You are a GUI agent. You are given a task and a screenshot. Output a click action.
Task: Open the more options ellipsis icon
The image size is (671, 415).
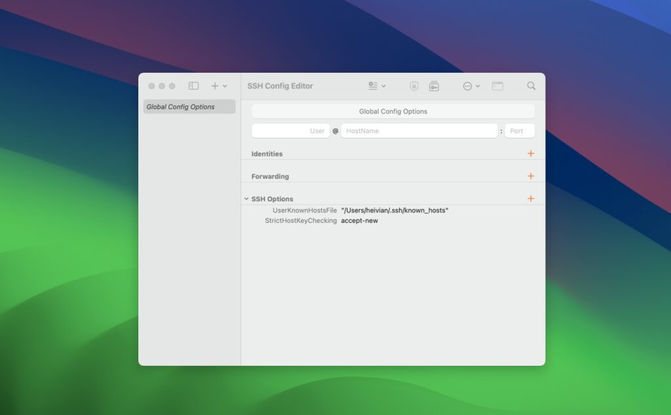467,86
